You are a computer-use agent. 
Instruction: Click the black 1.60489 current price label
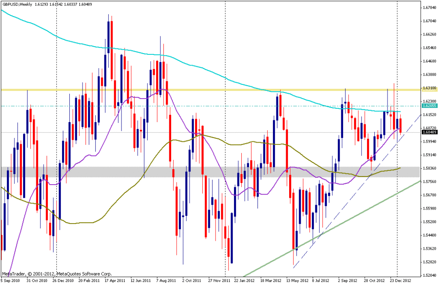(429, 132)
